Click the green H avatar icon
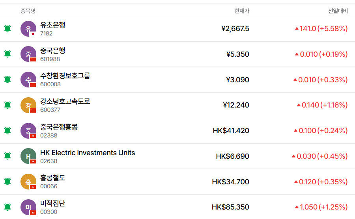The width and height of the screenshot is (355, 219). [x=28, y=156]
